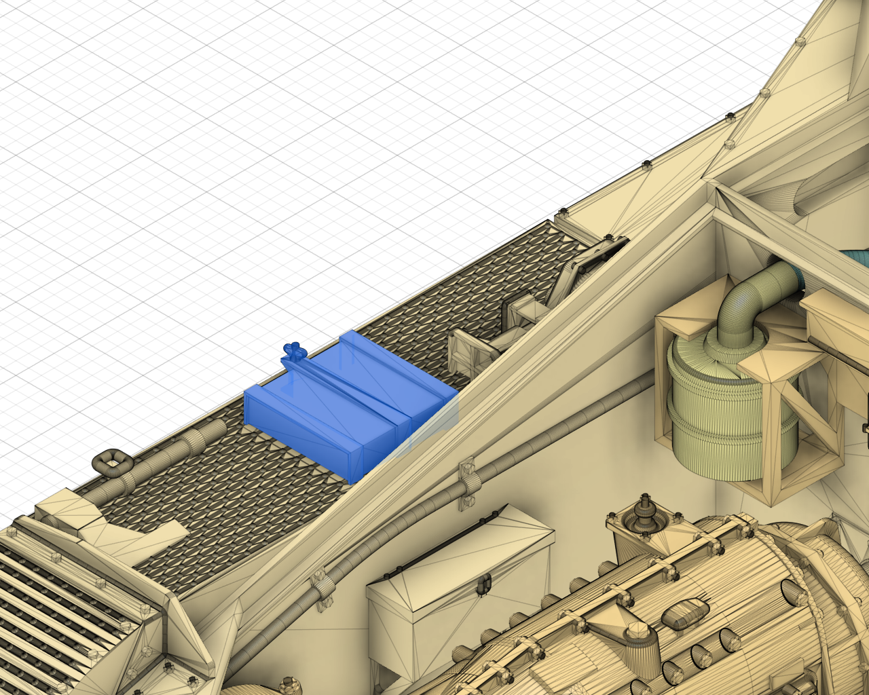The image size is (869, 695).
Task: Click the black latch on the storage box
Action: tap(484, 584)
